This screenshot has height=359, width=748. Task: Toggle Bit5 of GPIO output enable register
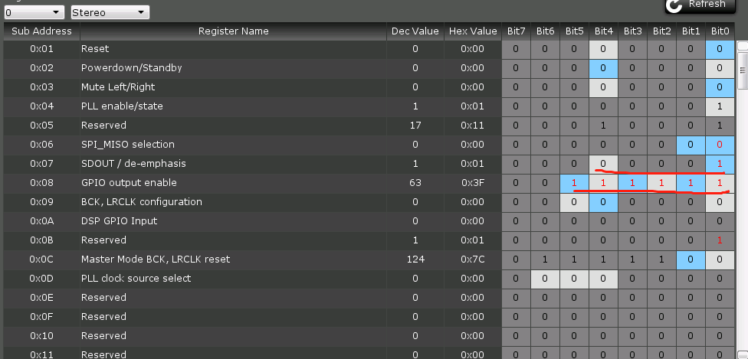point(574,183)
